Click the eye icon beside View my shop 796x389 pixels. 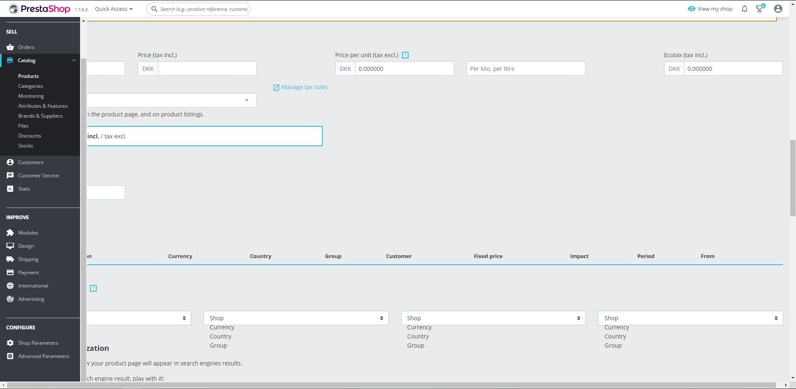coord(691,9)
